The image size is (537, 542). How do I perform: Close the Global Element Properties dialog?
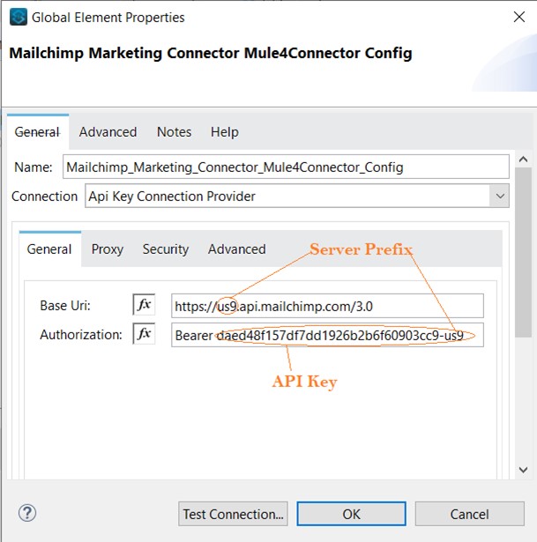click(519, 17)
